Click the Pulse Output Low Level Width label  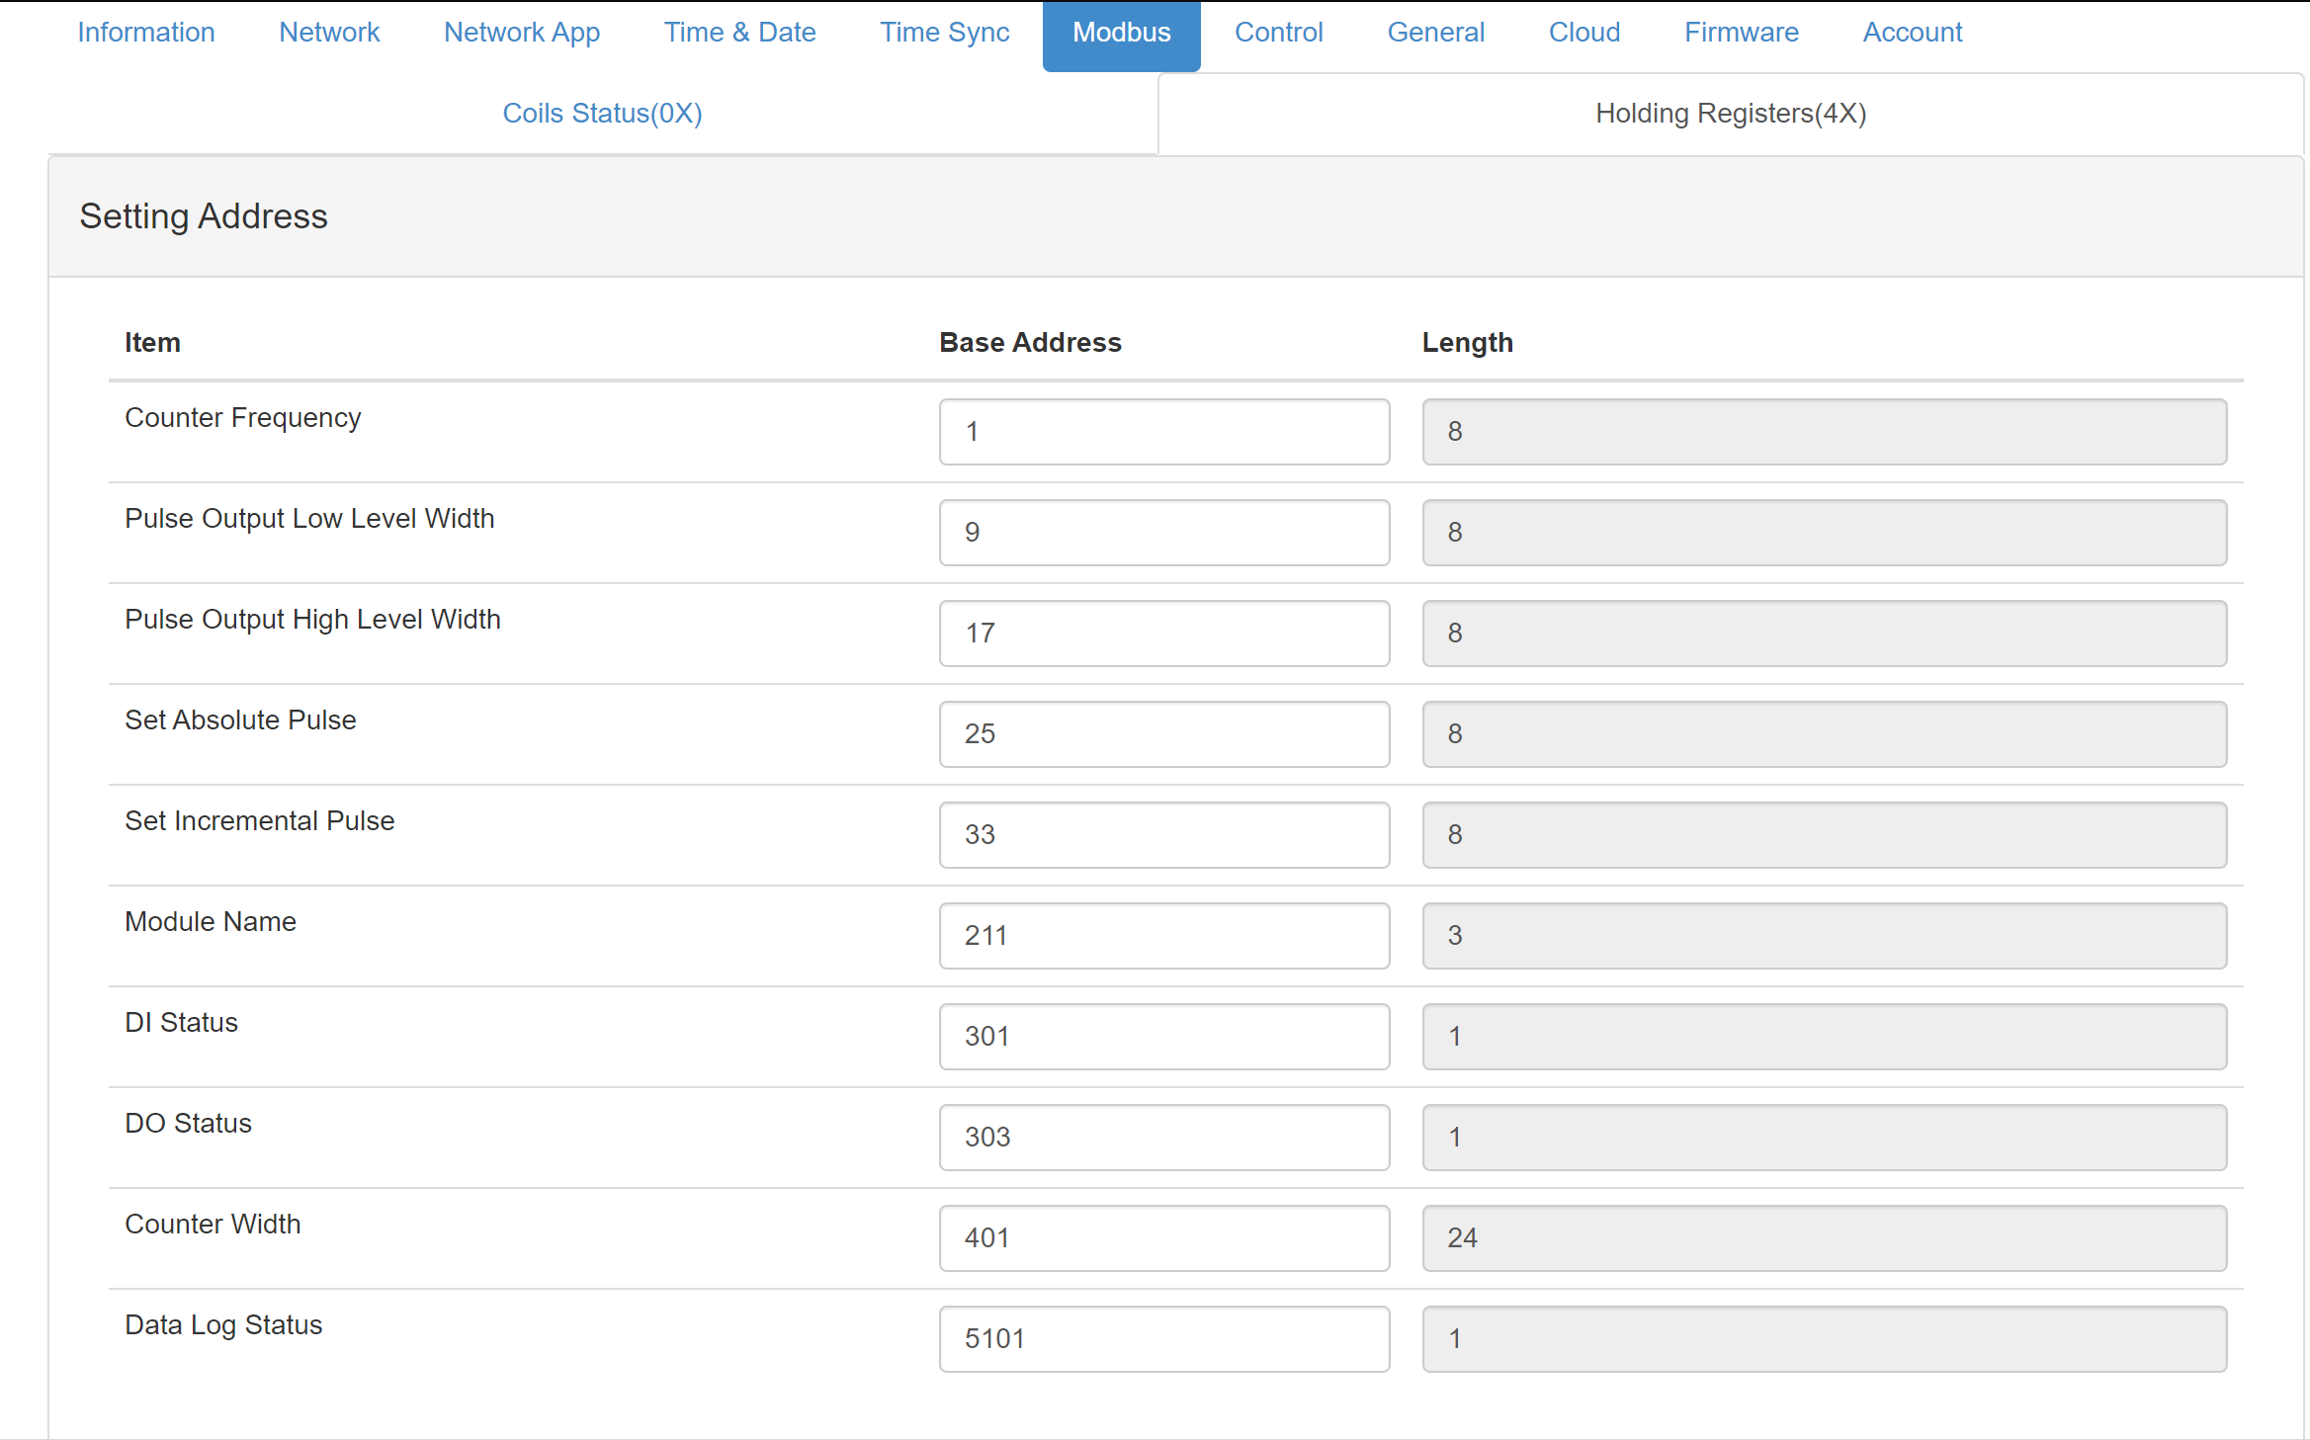point(309,519)
